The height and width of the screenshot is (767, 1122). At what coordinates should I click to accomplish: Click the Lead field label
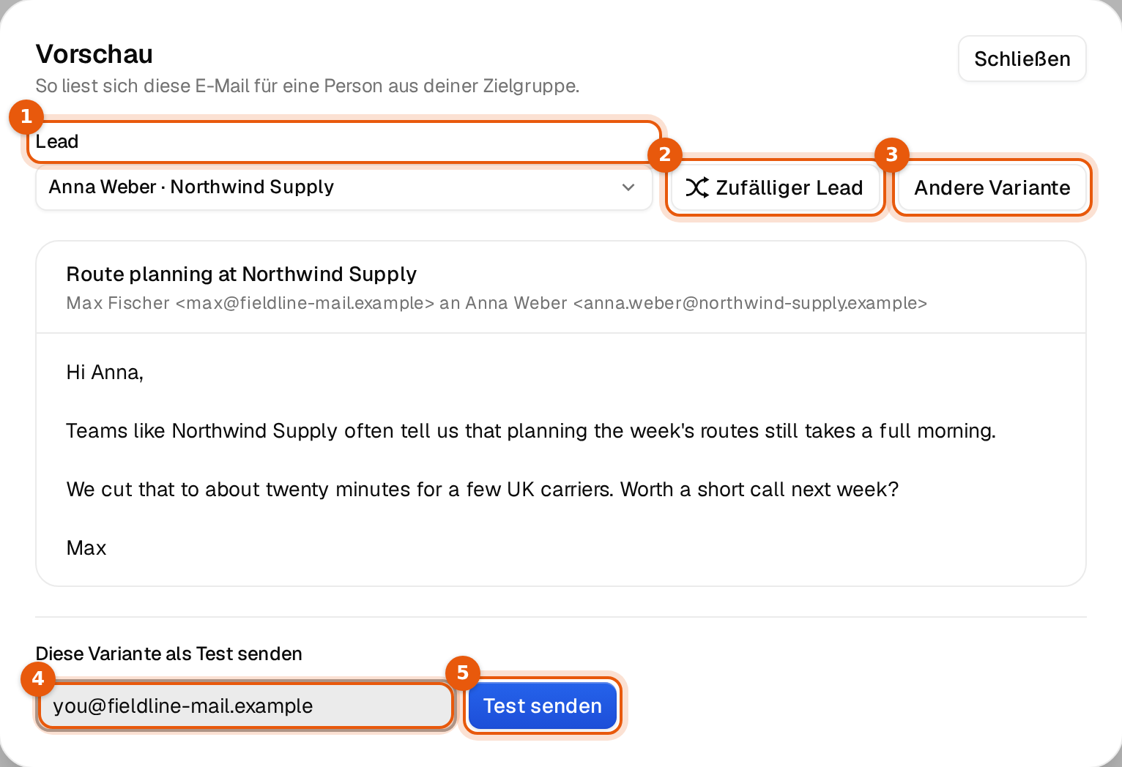pyautogui.click(x=57, y=141)
